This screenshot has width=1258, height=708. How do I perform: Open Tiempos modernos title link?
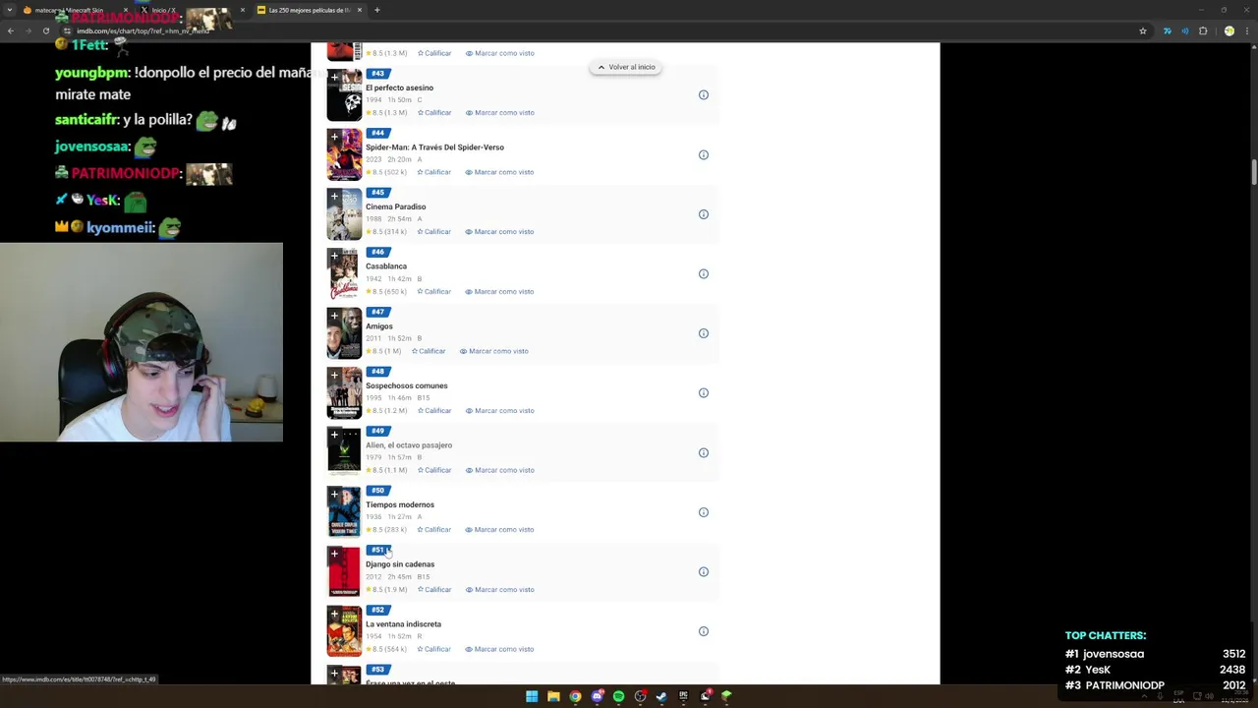[400, 504]
